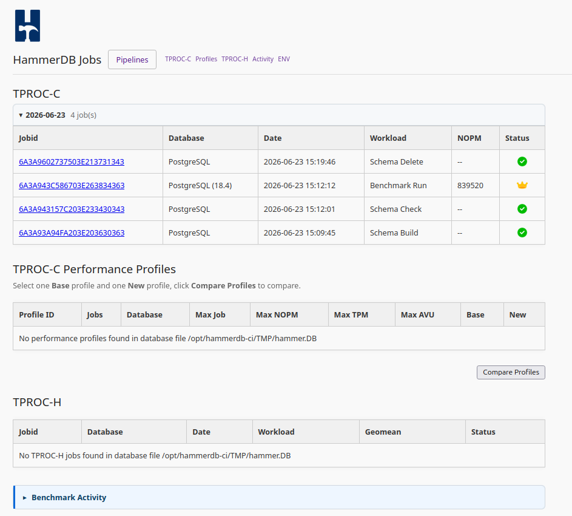Viewport: 572px width, 516px height.
Task: Click date 2026-06-23 15:19:46
Action: [x=300, y=161]
